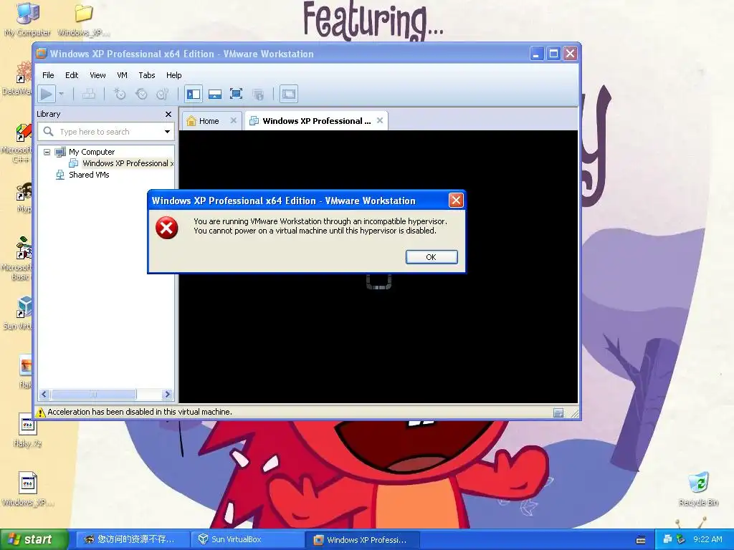This screenshot has height=550, width=734.
Task: Select My Computer in Library tree
Action: coord(91,152)
